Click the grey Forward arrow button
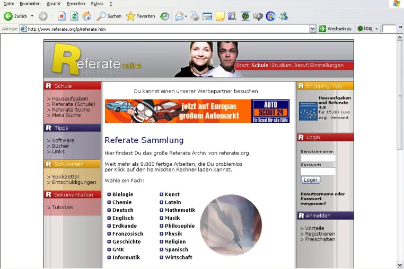Screen dimensions: 404x269 (x=43, y=16)
